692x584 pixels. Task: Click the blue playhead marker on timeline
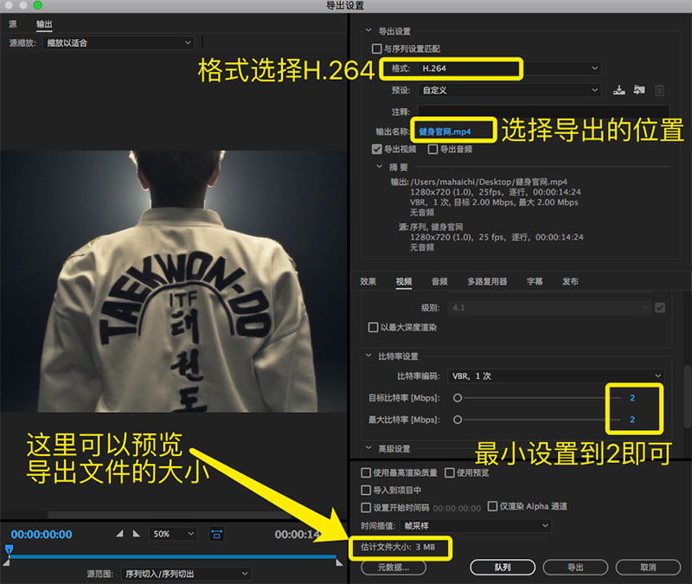pos(9,549)
